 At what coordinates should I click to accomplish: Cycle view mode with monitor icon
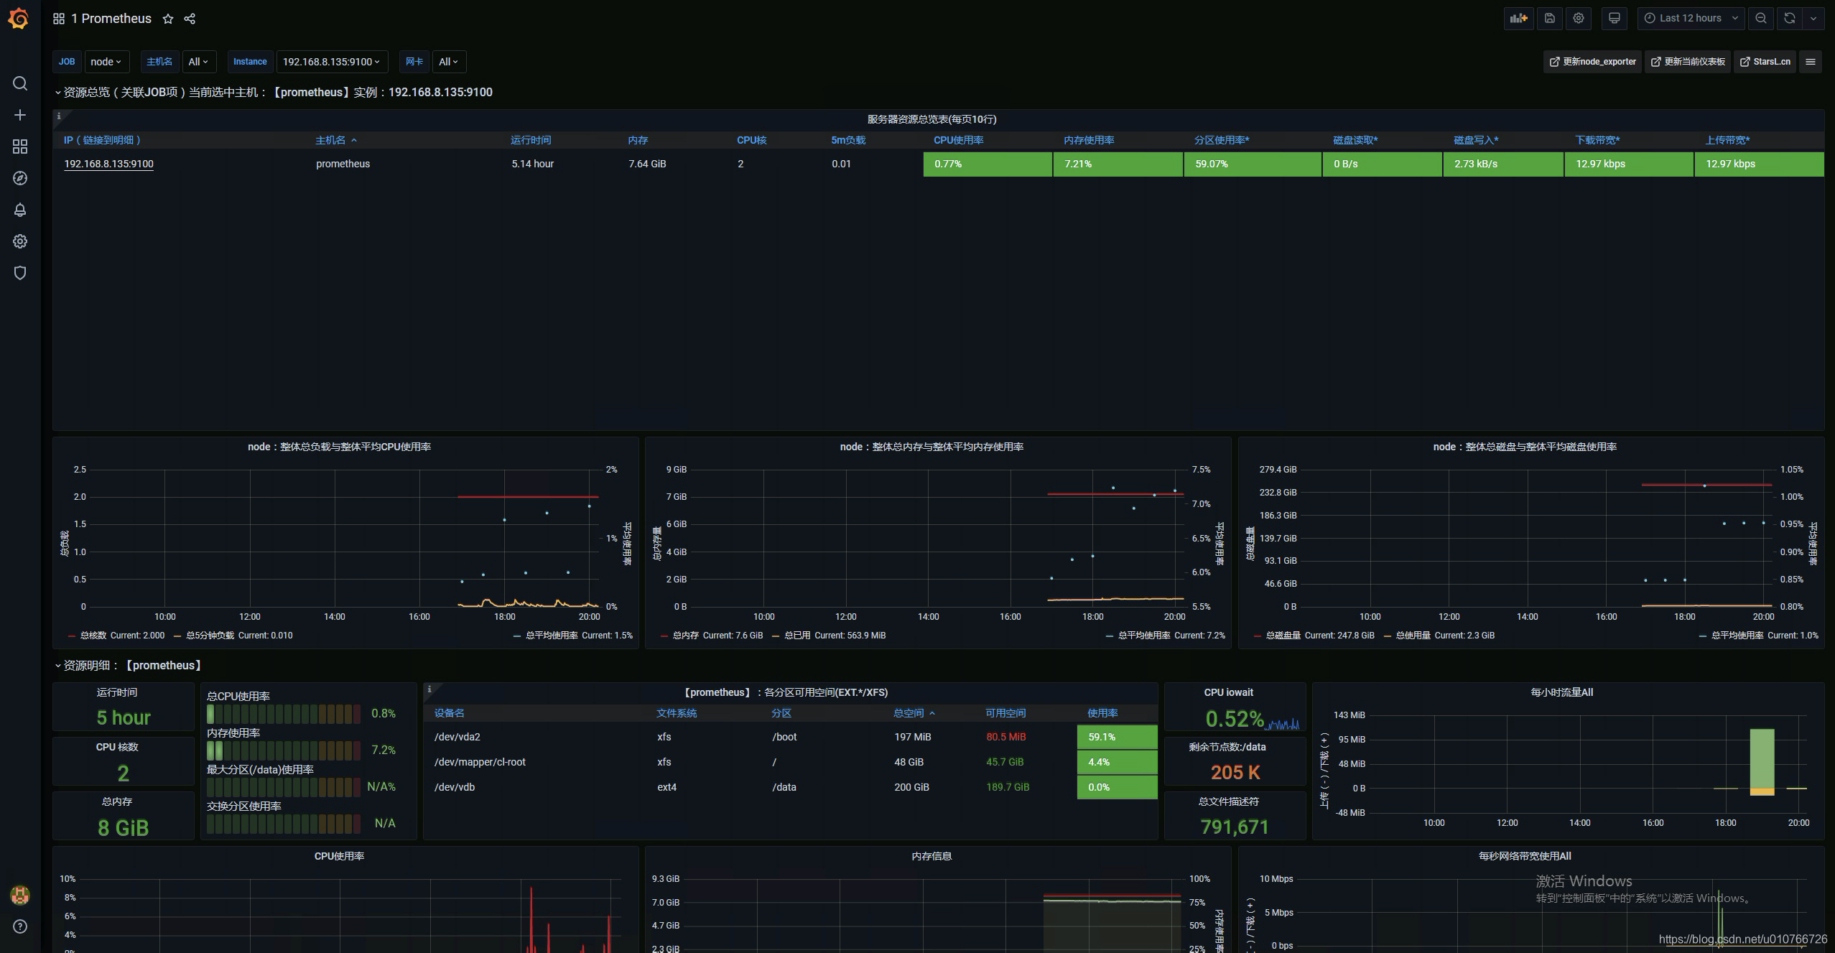[1615, 19]
